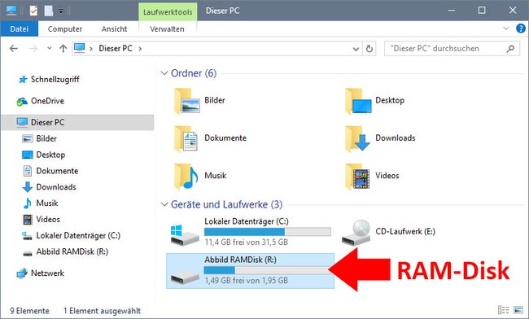Open the help question mark icon
Image resolution: width=529 pixels, height=319 pixels.
point(521,28)
